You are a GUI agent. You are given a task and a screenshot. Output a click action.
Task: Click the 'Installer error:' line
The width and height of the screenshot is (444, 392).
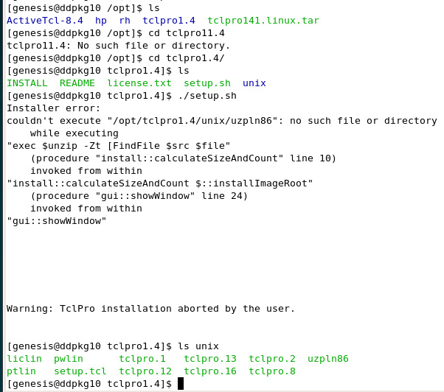(54, 108)
